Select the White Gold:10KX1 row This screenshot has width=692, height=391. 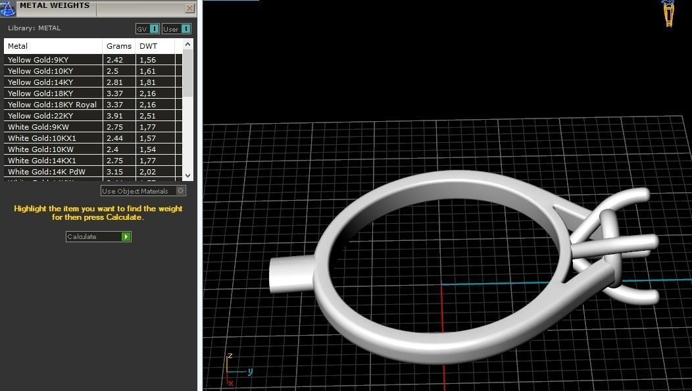pyautogui.click(x=93, y=138)
